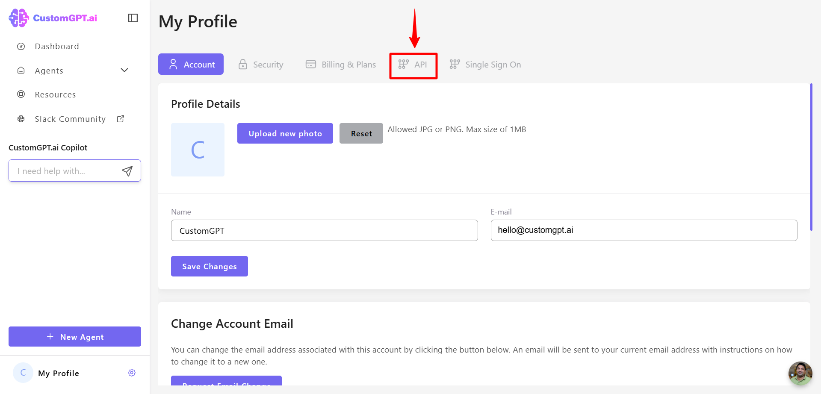Open the support chat avatar bubble
This screenshot has height=394, width=821.
pos(800,373)
